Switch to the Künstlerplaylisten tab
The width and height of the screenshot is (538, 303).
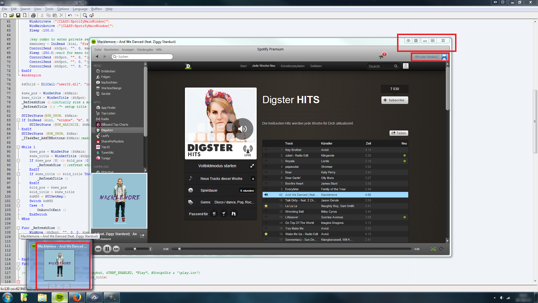[x=293, y=66]
